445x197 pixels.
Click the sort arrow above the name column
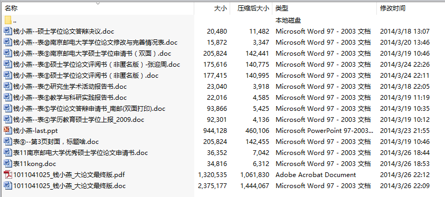tap(98, 4)
